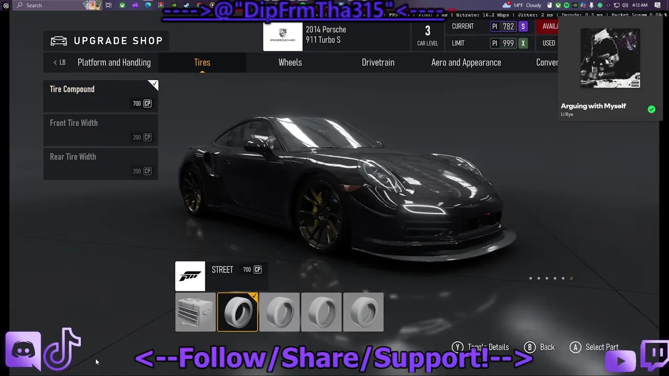Click the Car Level 3 indicator

428,36
